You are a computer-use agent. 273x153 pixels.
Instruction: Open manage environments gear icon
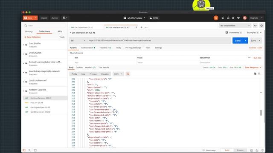click(261, 25)
